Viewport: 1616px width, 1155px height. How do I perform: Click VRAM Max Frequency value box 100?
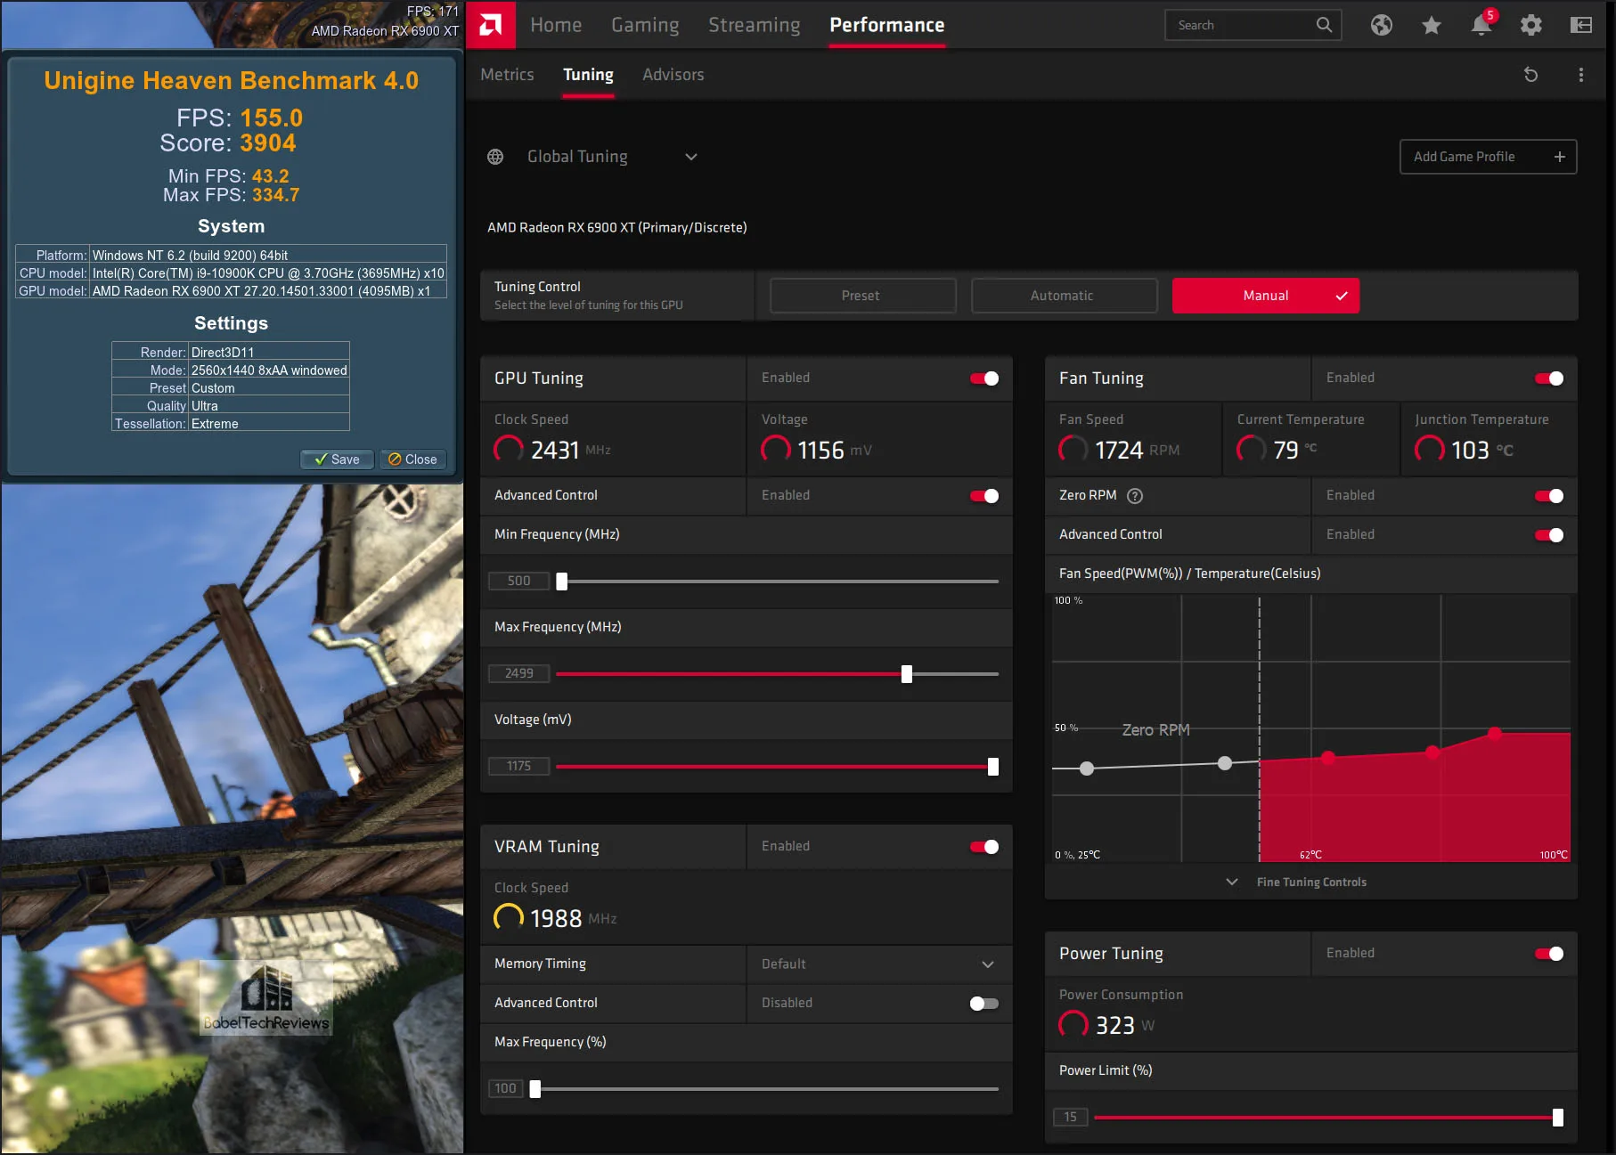click(x=505, y=1089)
